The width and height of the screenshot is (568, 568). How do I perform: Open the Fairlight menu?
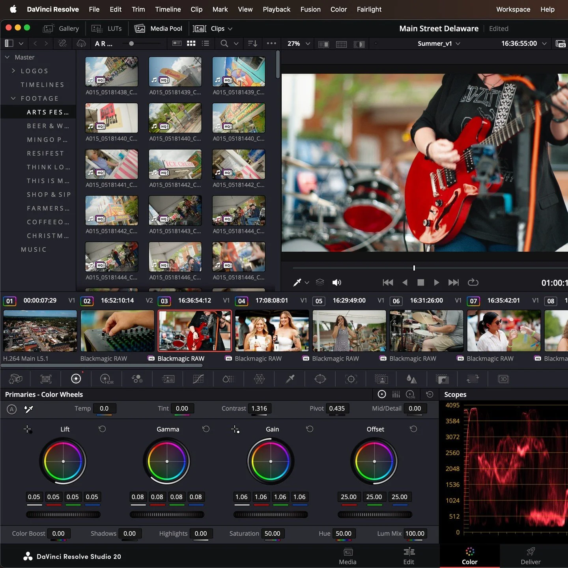[369, 9]
